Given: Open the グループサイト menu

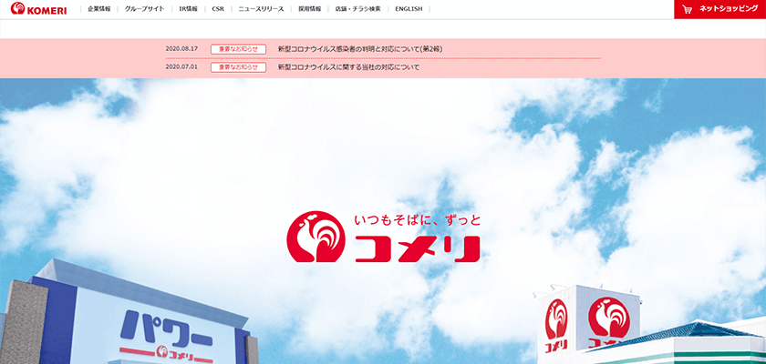Looking at the screenshot, I should click(x=145, y=9).
